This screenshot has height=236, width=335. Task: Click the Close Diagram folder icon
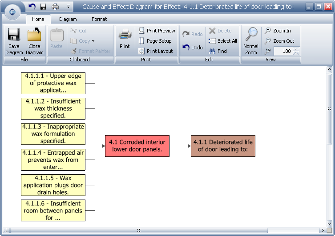click(x=34, y=36)
